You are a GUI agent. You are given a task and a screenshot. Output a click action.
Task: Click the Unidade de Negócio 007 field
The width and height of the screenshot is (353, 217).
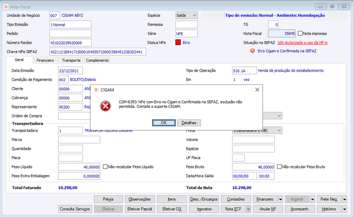tap(55, 15)
